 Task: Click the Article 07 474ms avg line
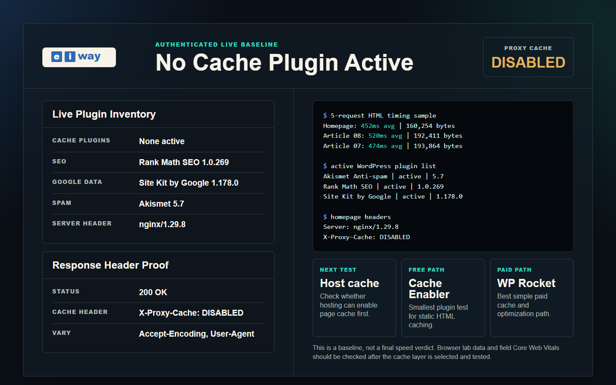(393, 146)
